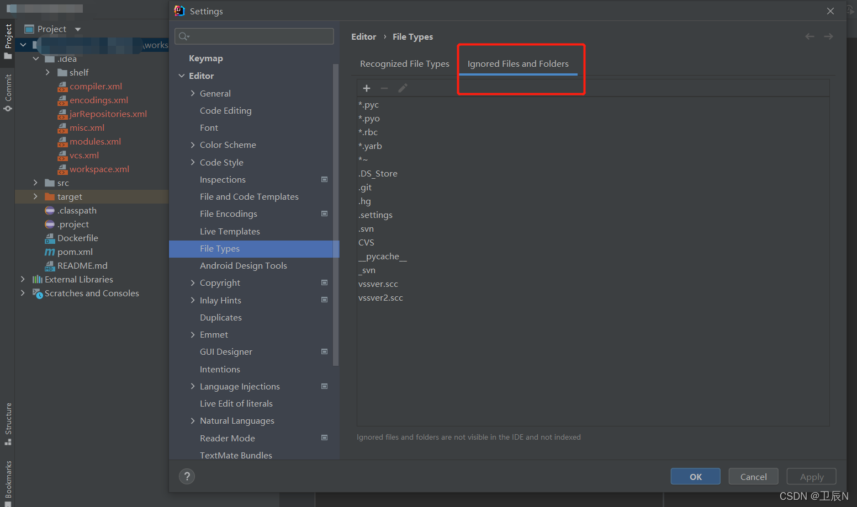Click the .classpath file icon
857x507 pixels.
[50, 211]
